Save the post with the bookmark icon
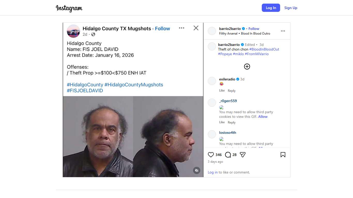 coord(283,155)
